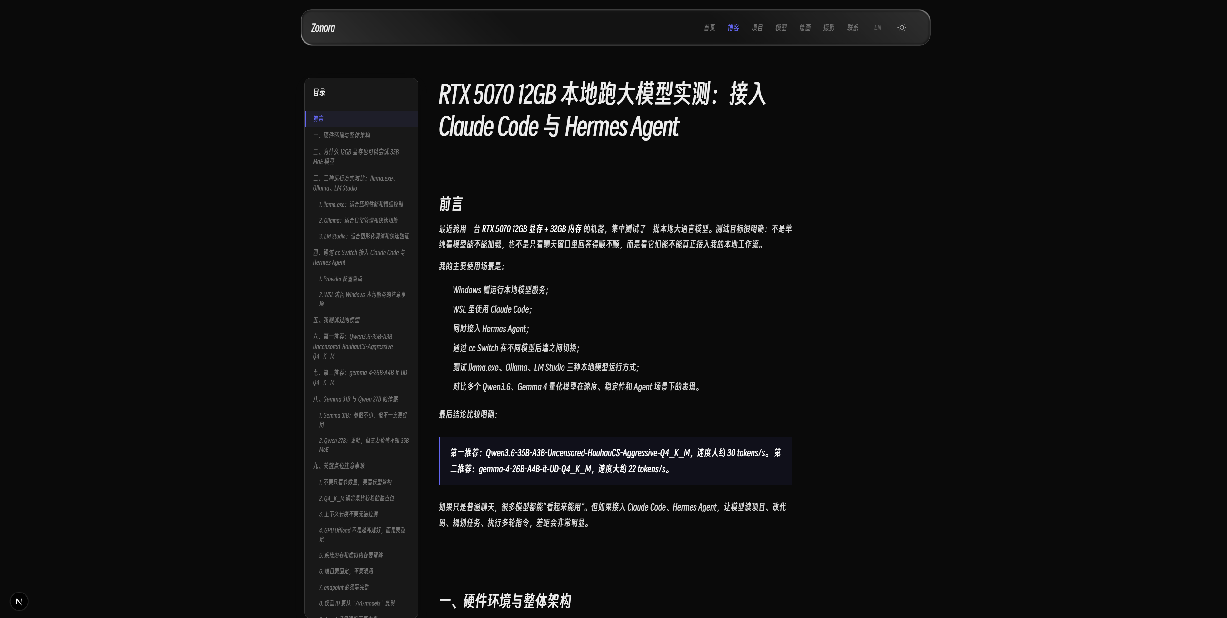
Task: Click the 前言 section heading in article
Action: click(451, 204)
